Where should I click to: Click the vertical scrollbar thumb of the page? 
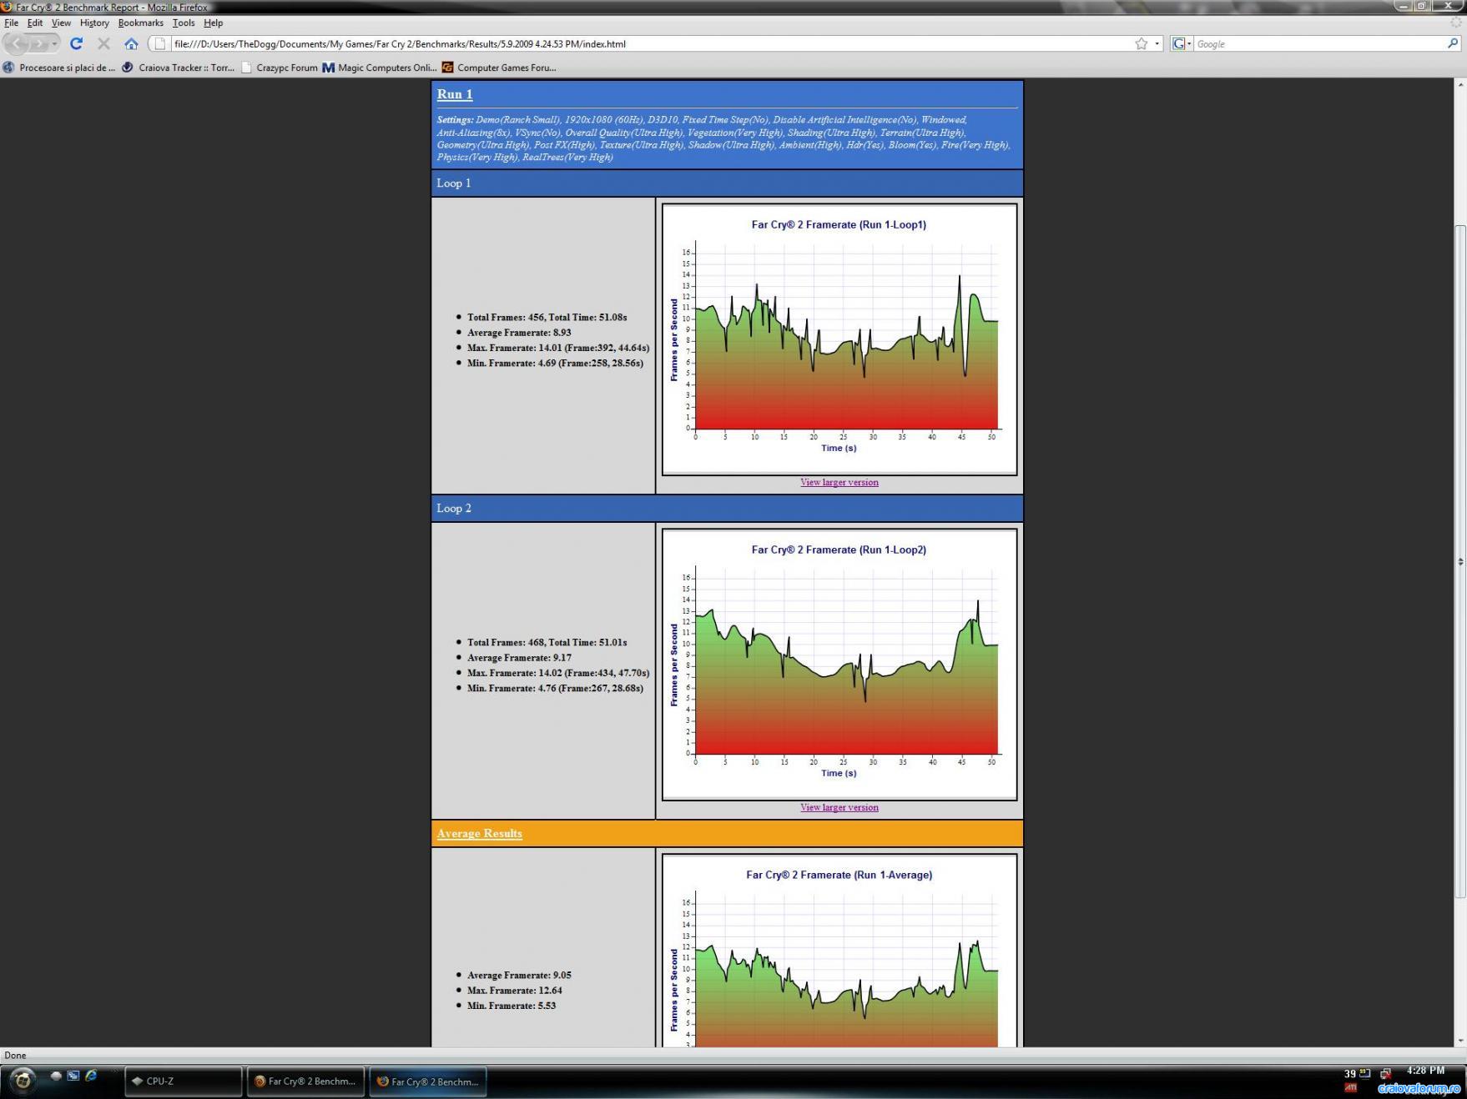[1460, 561]
